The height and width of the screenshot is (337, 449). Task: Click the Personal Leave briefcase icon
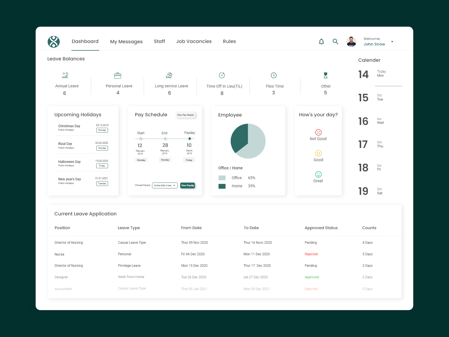tap(118, 75)
